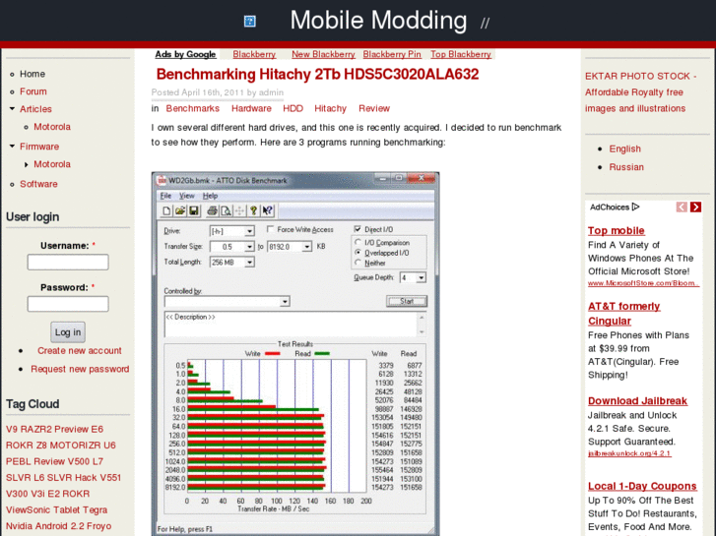The height and width of the screenshot is (536, 716).
Task: Click Motorola under Articles
Action: (52, 126)
